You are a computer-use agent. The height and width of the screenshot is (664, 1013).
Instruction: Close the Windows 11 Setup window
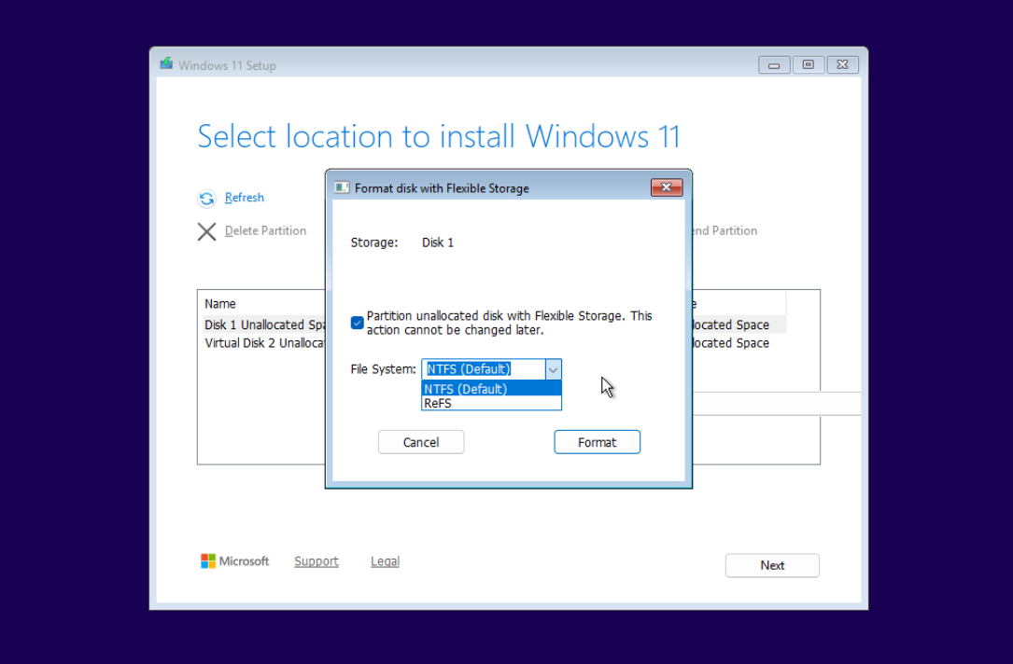tap(842, 64)
